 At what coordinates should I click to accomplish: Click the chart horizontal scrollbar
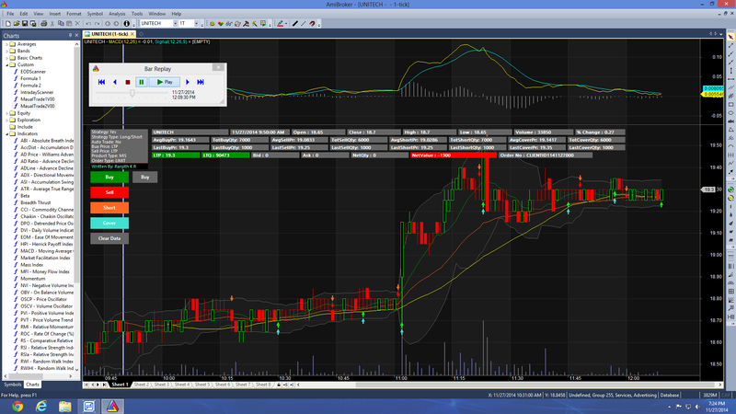coord(509,385)
